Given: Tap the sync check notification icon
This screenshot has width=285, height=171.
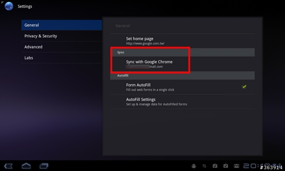Looking at the screenshot, I should pyautogui.click(x=204, y=166).
